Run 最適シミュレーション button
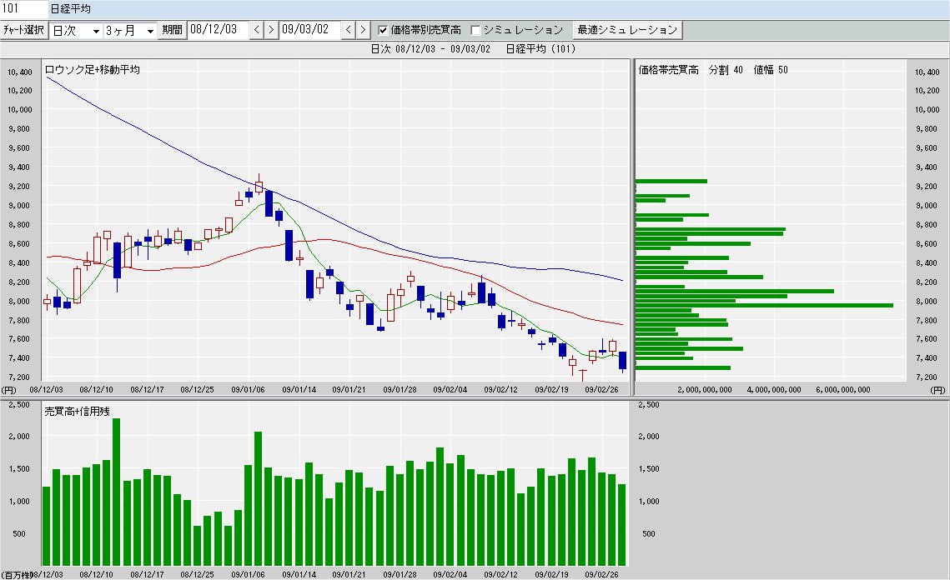 point(627,30)
